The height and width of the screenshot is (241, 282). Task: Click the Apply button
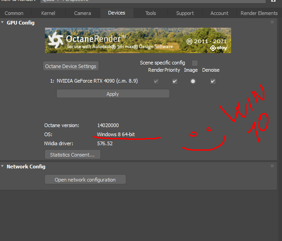point(113,93)
